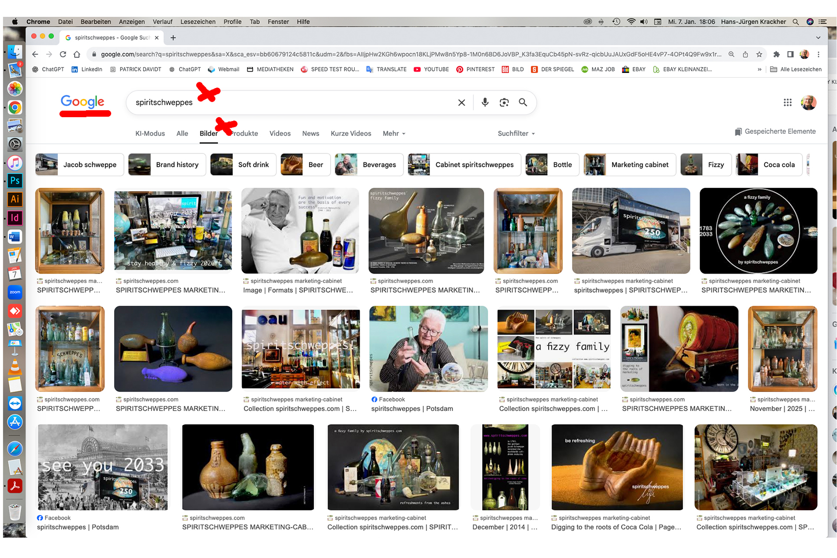Open the 'be refreshing' hands image thumbnail
The width and height of the screenshot is (837, 558).
point(617,467)
